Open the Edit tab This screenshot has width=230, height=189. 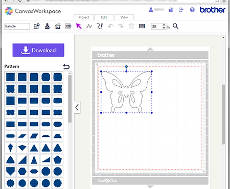pos(104,17)
